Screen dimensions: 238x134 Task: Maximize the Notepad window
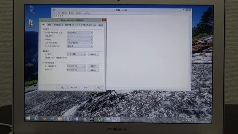(x=183, y=10)
